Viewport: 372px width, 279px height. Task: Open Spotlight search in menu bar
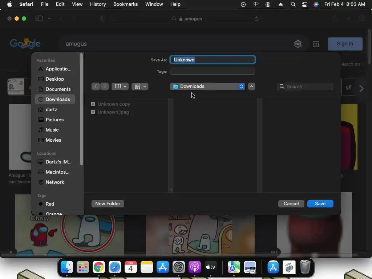(293, 4)
